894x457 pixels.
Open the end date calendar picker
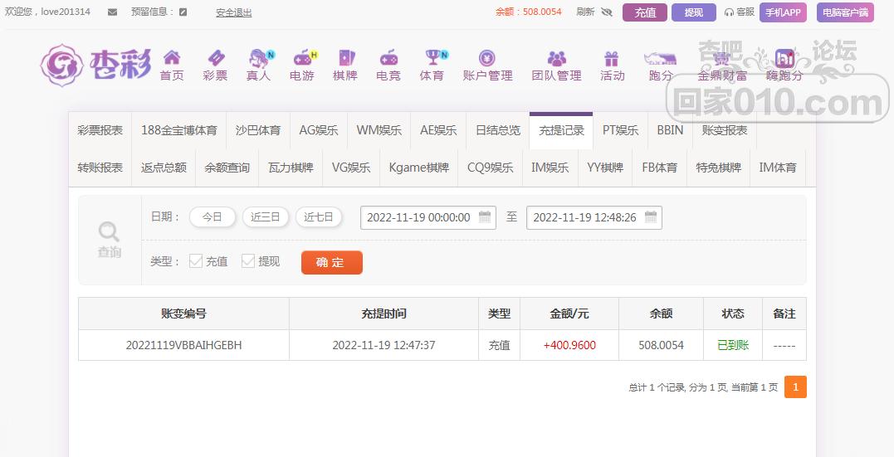pos(651,217)
